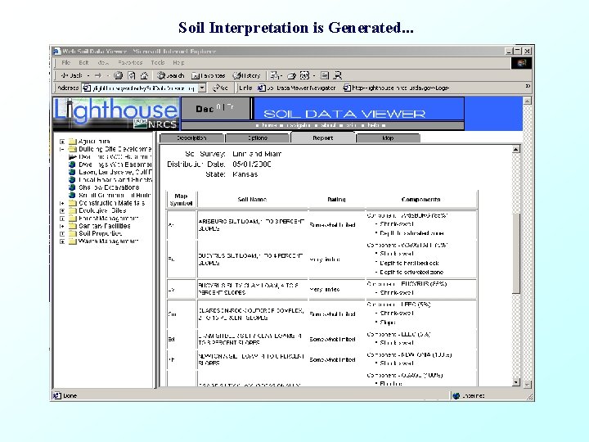Click the Map Symbol column header
The image size is (589, 442).
pyautogui.click(x=181, y=200)
